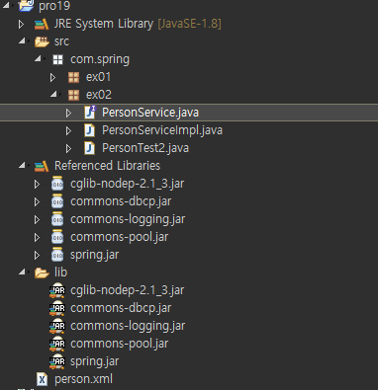The image size is (378, 390).
Task: Click the PersonServiceImpl.java file icon
Action: point(89,130)
